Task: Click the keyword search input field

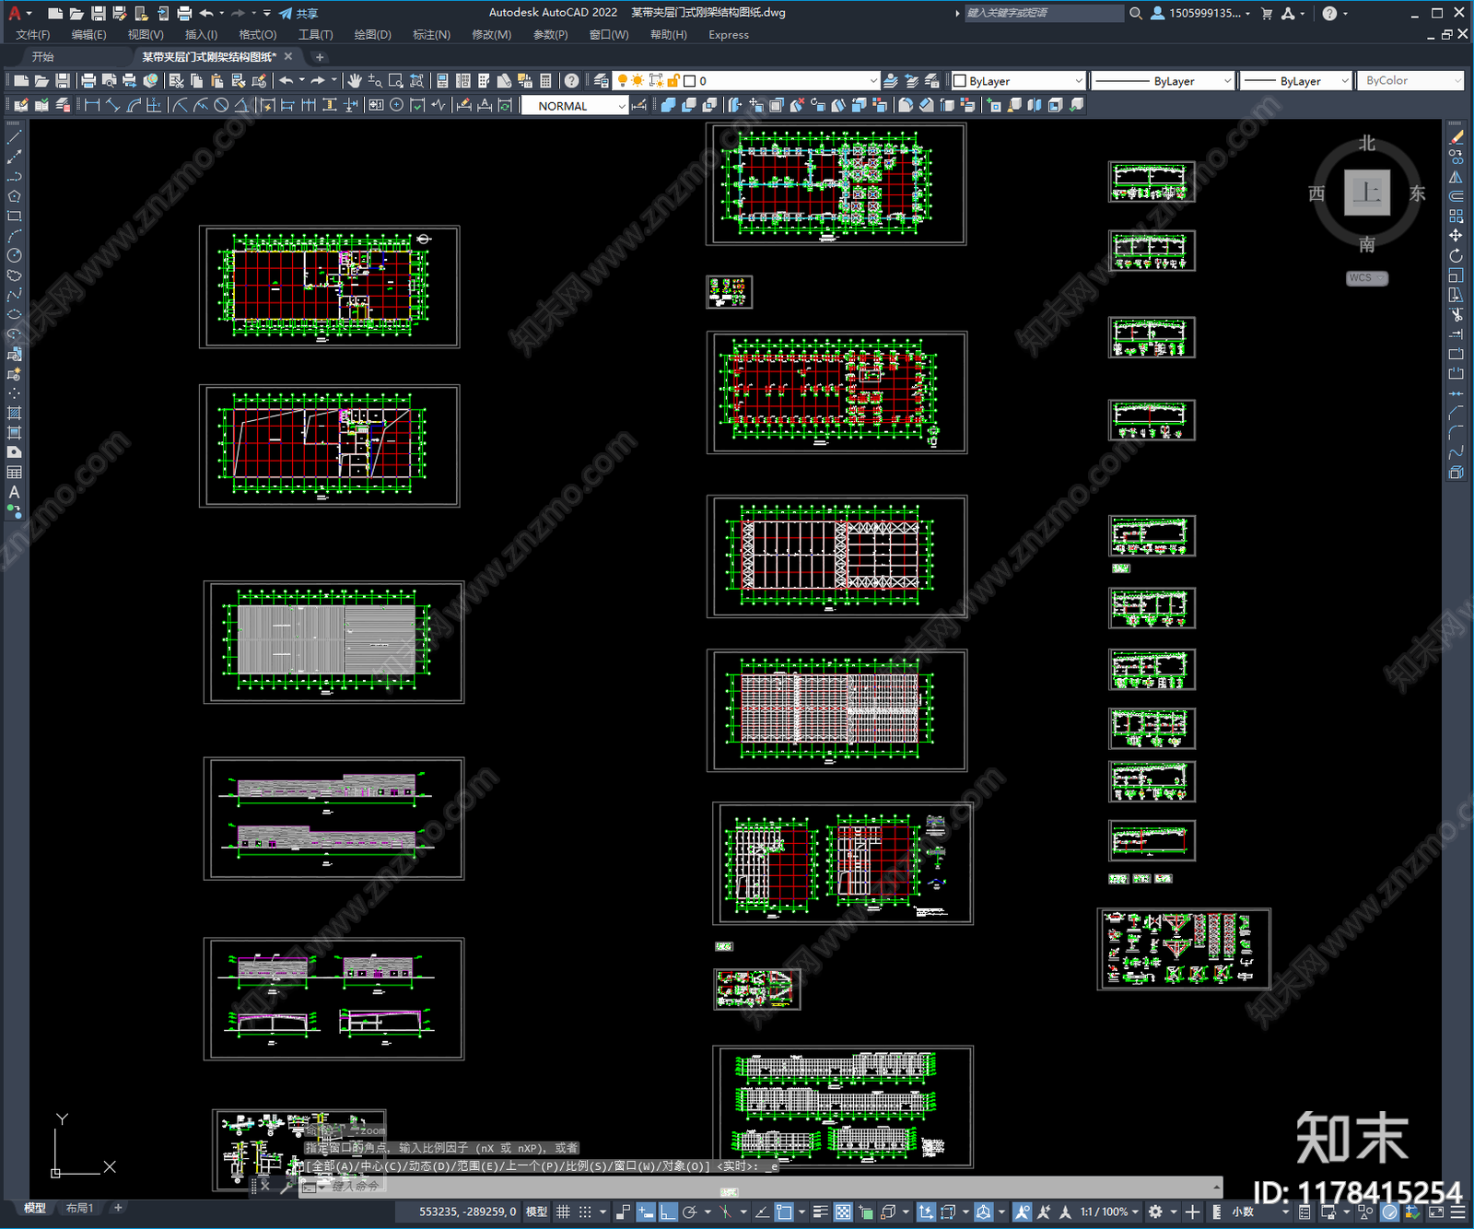Action: click(1044, 13)
